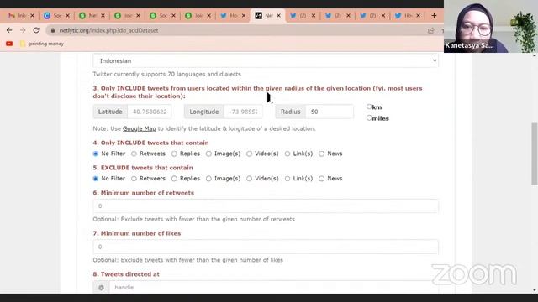Reload the Netlytic page
538x302 pixels.
point(36,30)
